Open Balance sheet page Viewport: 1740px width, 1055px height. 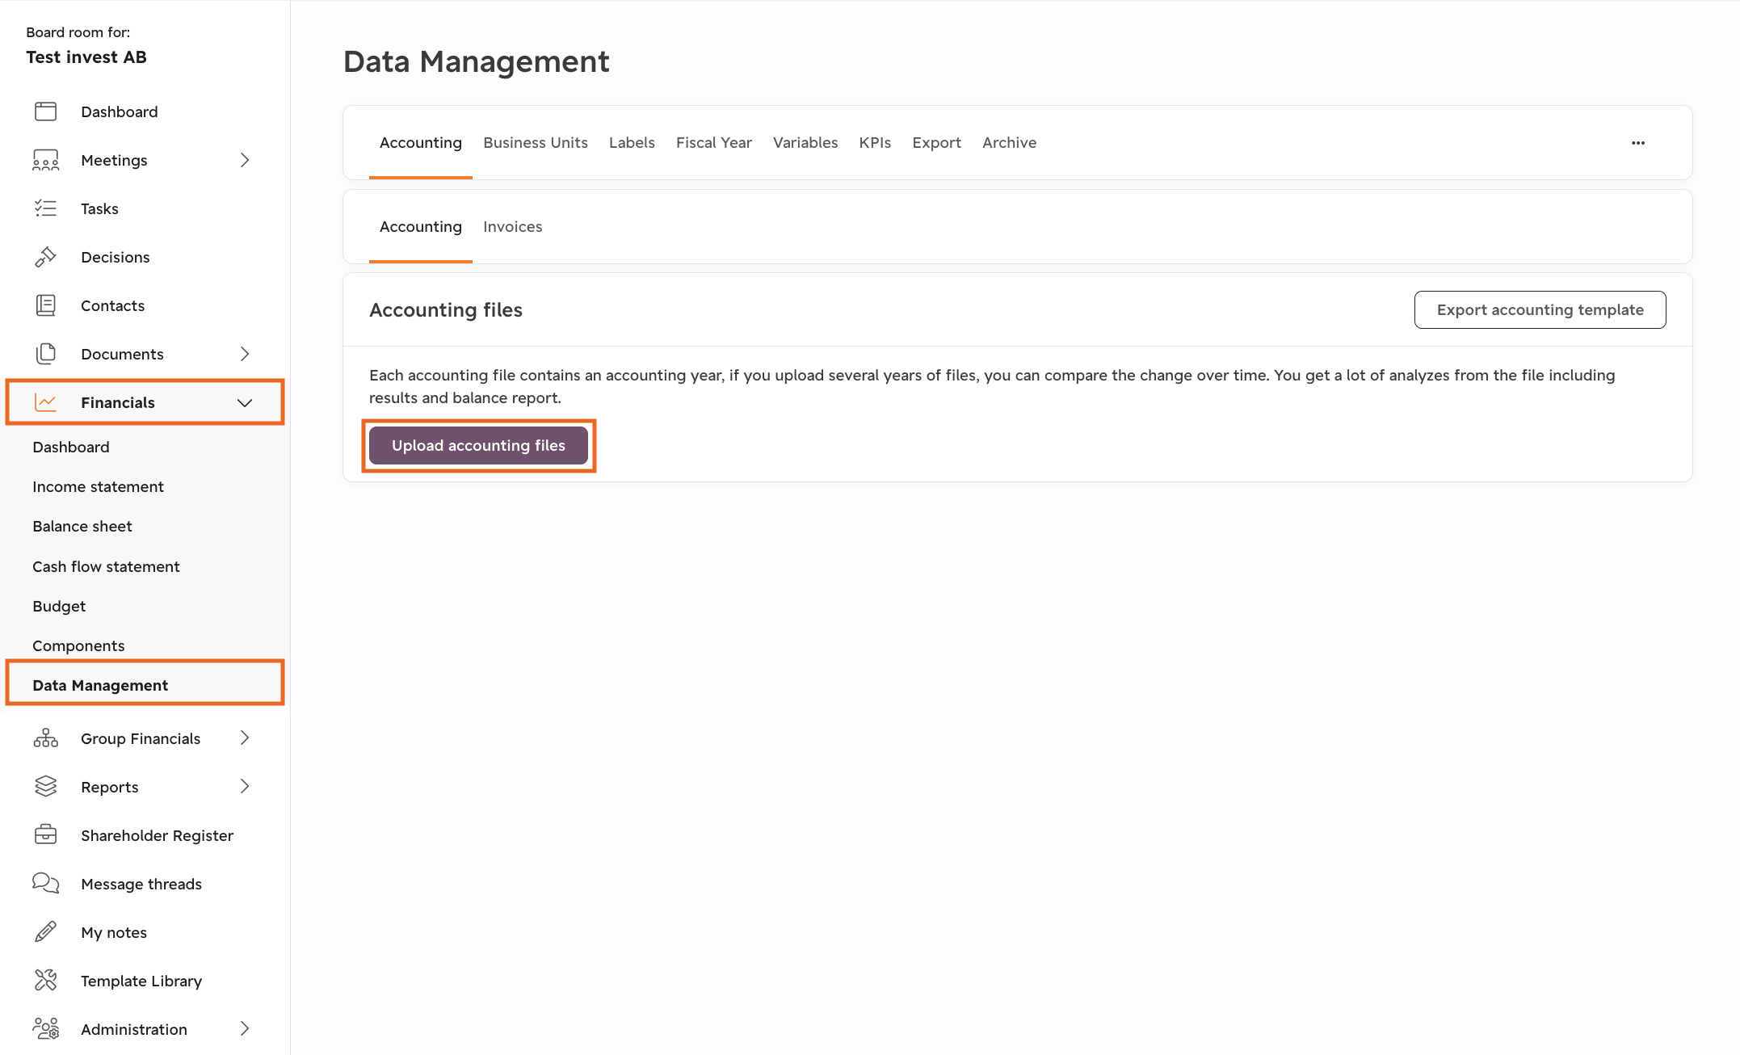(x=82, y=527)
